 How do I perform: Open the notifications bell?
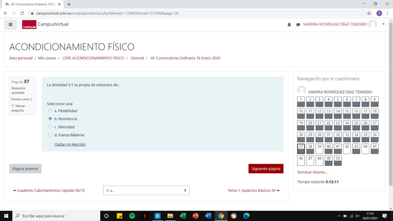point(289,25)
